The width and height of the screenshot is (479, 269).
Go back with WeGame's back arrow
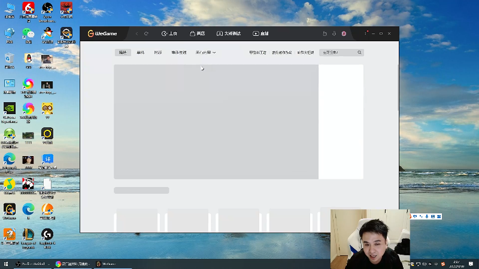click(x=137, y=33)
